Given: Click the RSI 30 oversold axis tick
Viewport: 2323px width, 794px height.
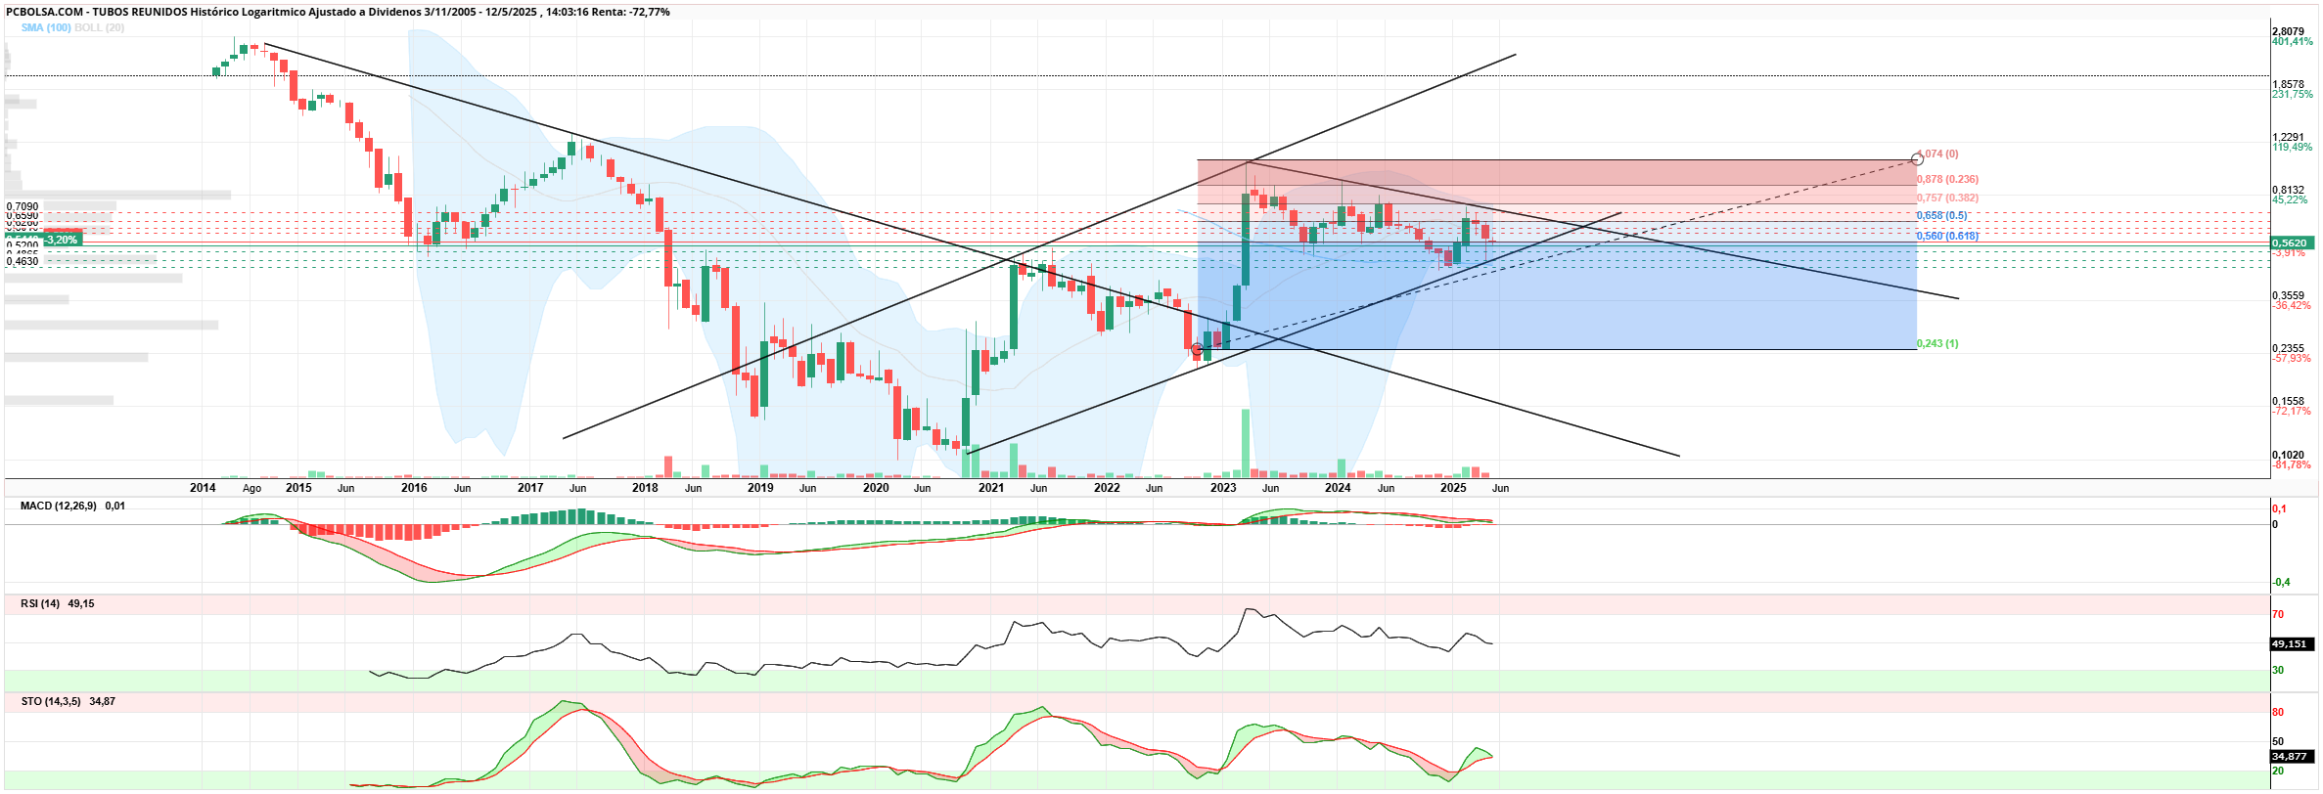Looking at the screenshot, I should [x=2278, y=671].
